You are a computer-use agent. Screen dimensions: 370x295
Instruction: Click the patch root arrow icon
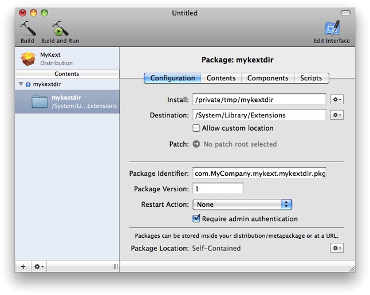click(x=196, y=144)
